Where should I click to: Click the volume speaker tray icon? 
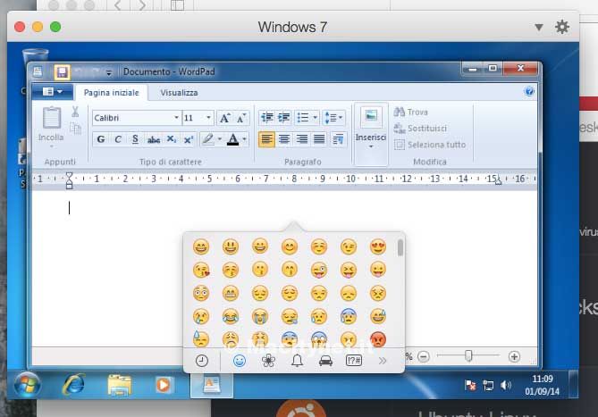506,386
